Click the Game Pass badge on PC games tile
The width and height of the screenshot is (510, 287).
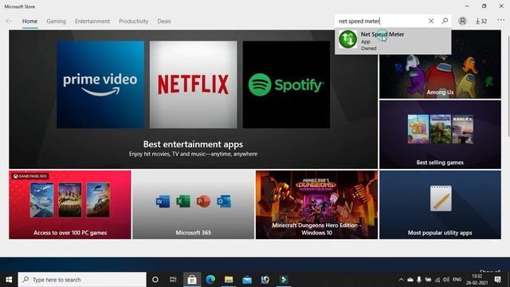(x=30, y=176)
